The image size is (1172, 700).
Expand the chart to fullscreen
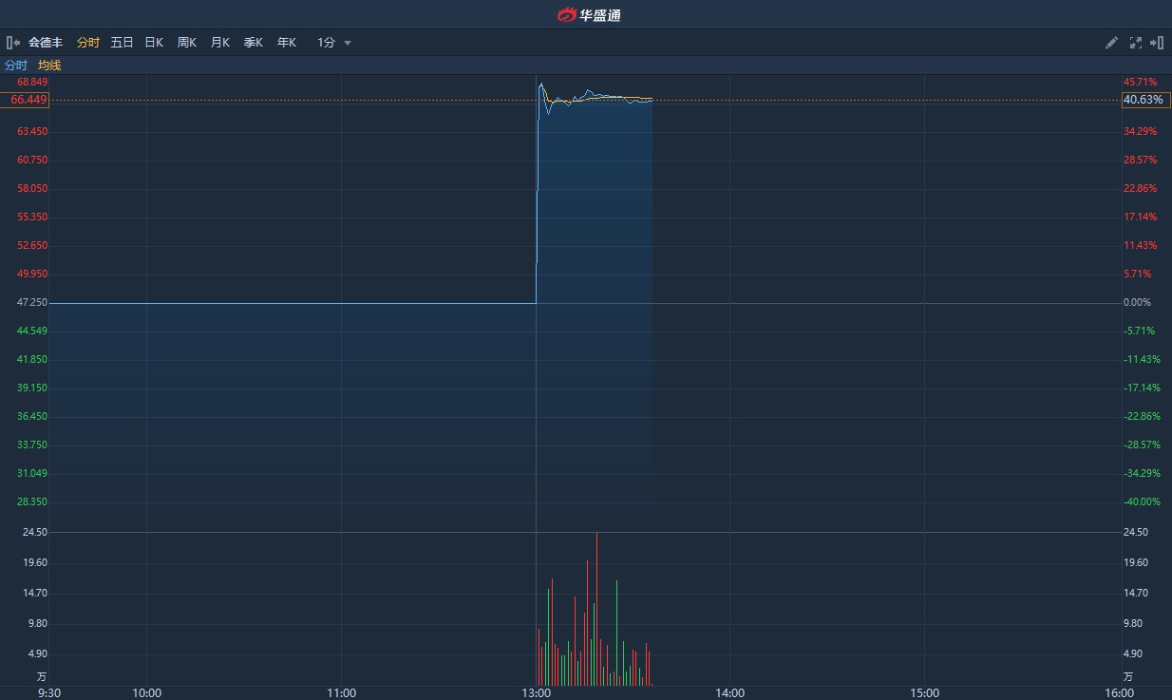click(x=1135, y=43)
